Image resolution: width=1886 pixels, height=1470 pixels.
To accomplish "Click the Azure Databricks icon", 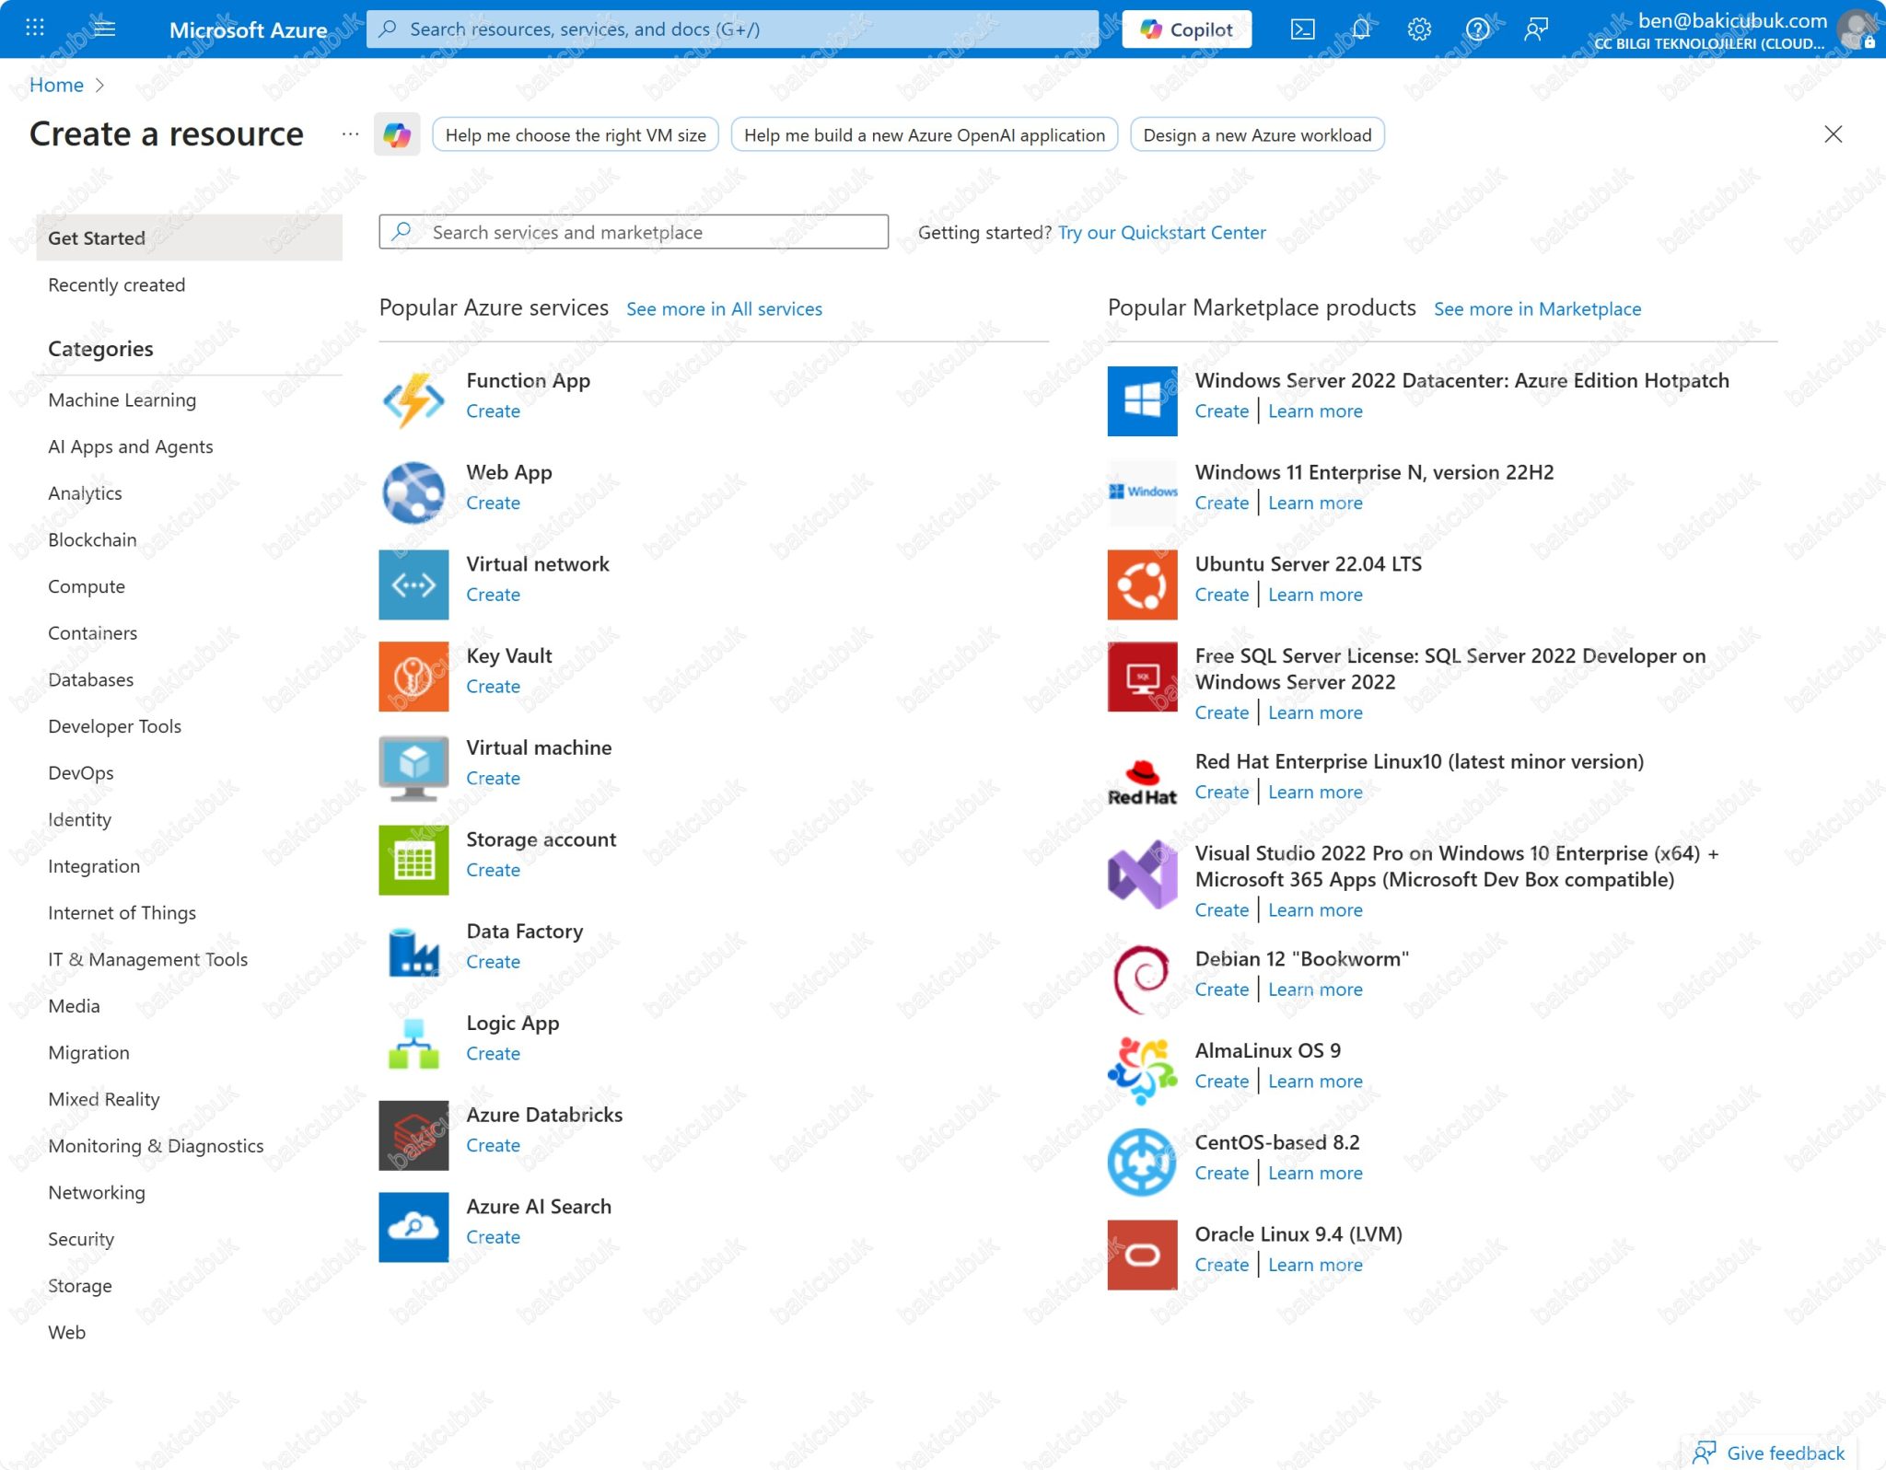I will click(x=413, y=1135).
